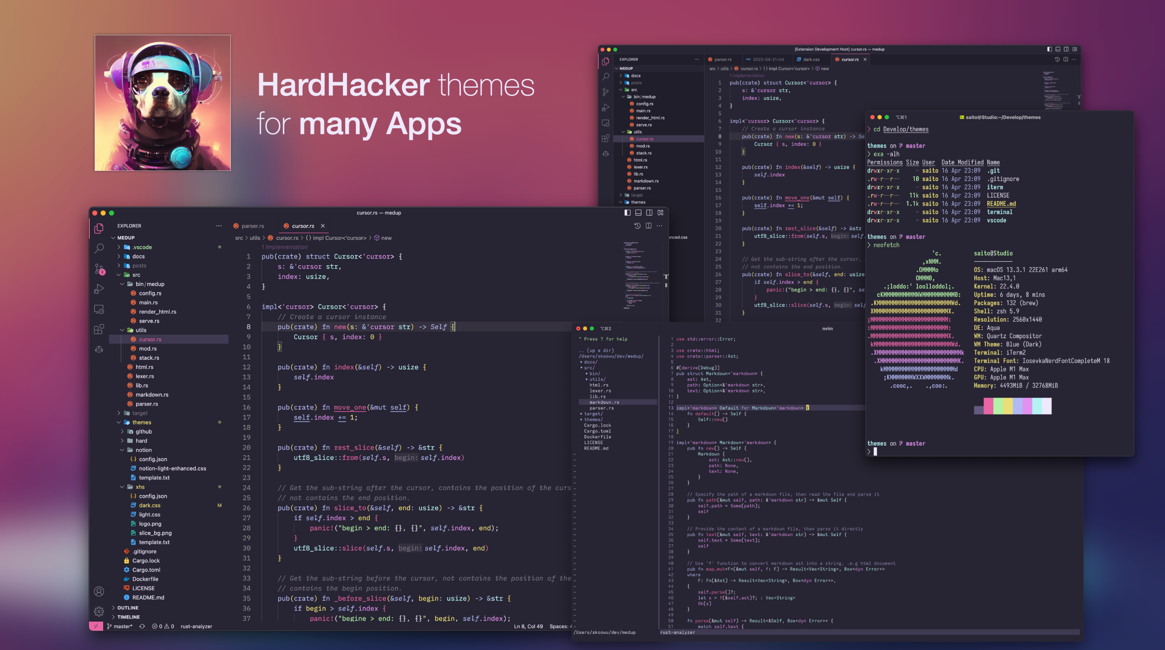Open Remote Explorer in front VS Code activity bar

(x=99, y=310)
